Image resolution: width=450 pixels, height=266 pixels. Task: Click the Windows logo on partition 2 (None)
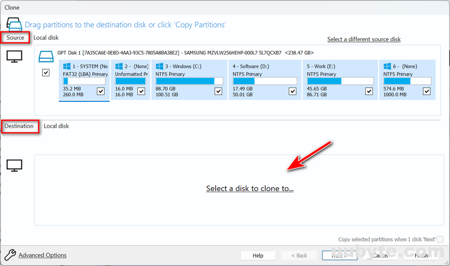[119, 66]
